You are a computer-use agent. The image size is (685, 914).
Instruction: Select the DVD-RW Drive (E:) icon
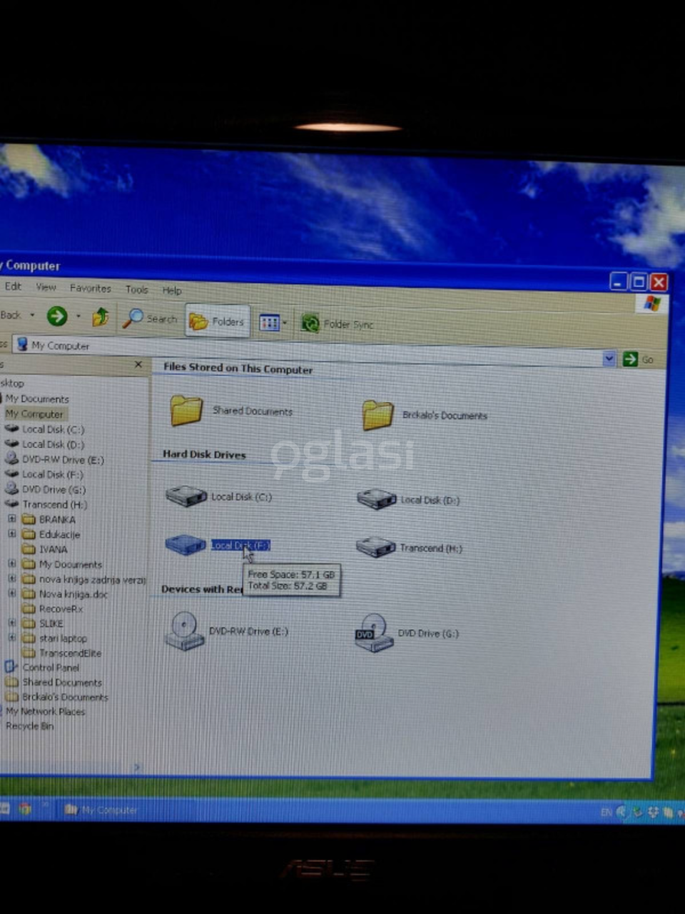pos(185,631)
